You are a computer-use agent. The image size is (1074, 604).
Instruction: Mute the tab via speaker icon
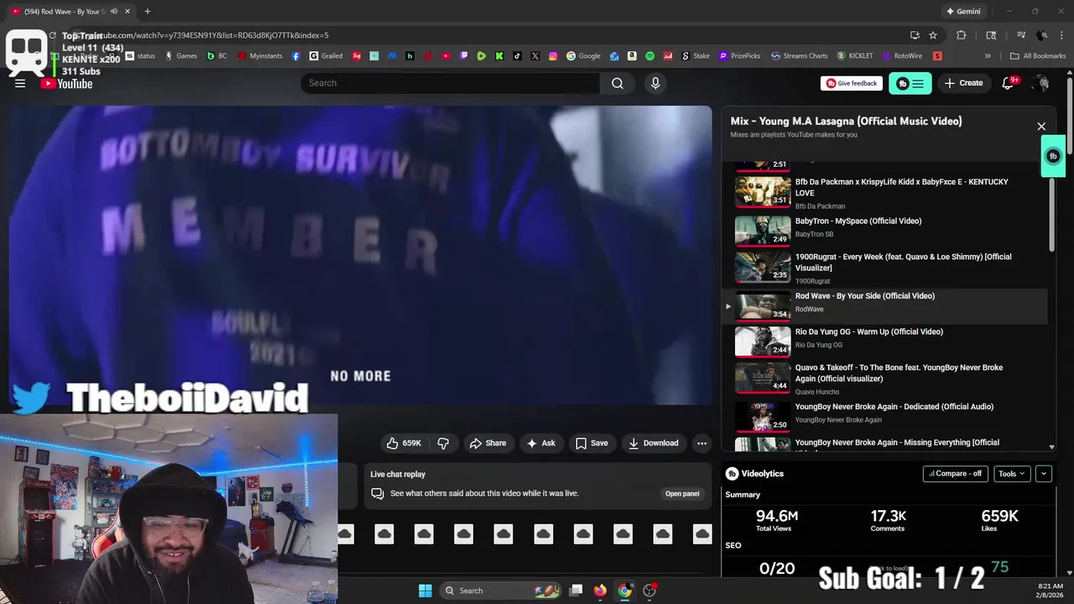pyautogui.click(x=113, y=12)
